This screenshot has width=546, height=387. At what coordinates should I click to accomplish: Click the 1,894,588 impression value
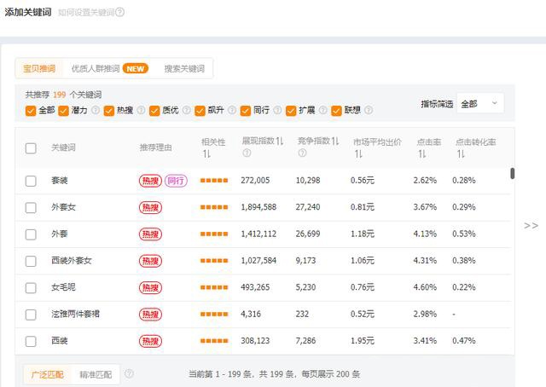pos(258,207)
